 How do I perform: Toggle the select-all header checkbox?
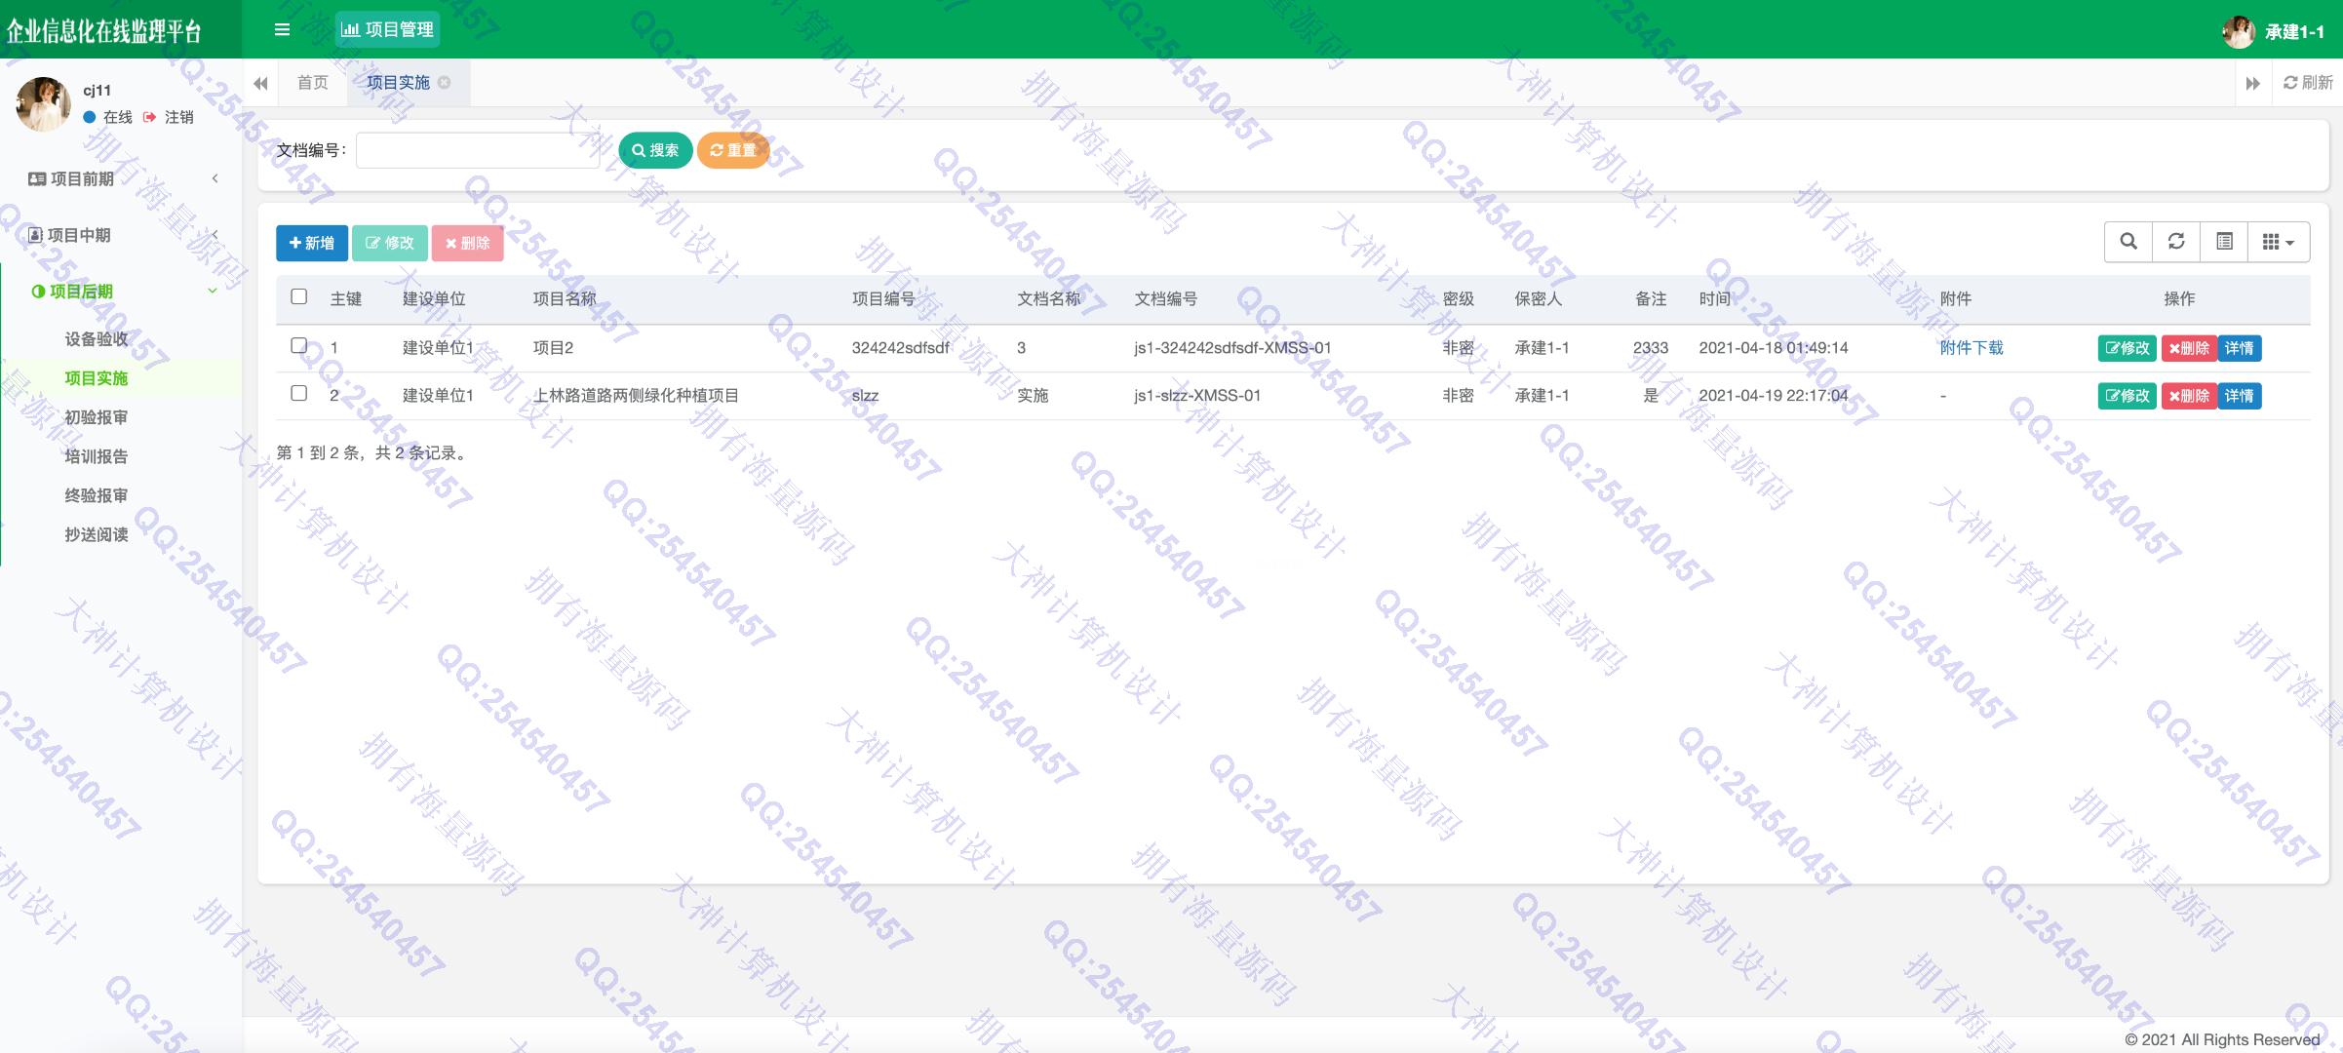click(299, 296)
